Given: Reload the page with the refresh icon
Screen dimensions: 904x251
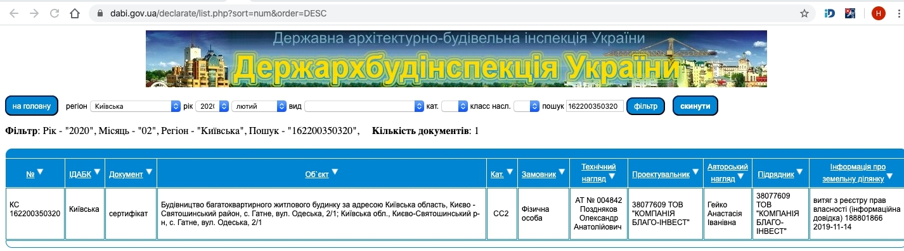Looking at the screenshot, I should (x=55, y=13).
